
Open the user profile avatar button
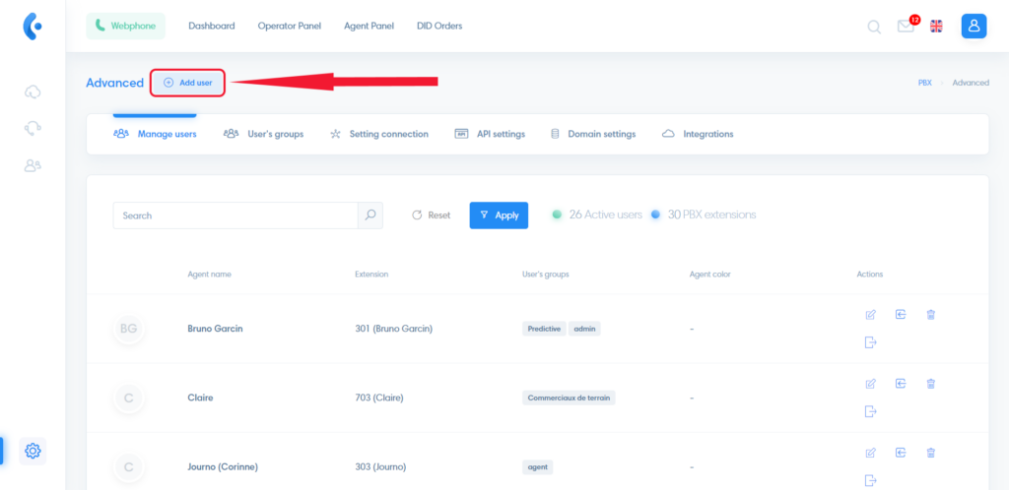point(974,27)
